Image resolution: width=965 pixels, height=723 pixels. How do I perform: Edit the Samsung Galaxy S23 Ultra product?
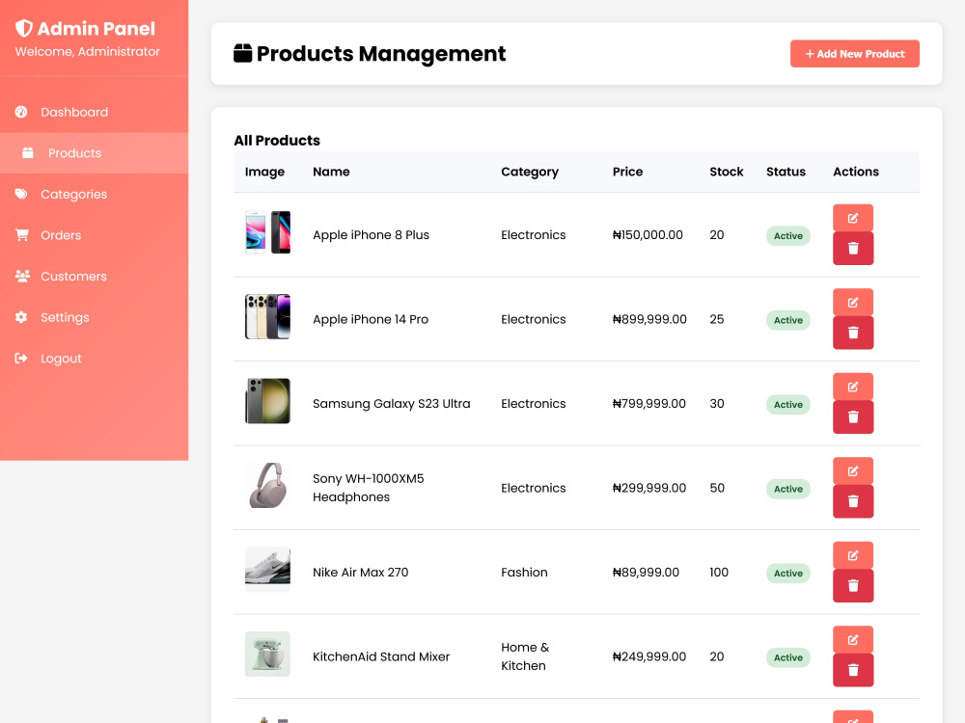(x=853, y=387)
